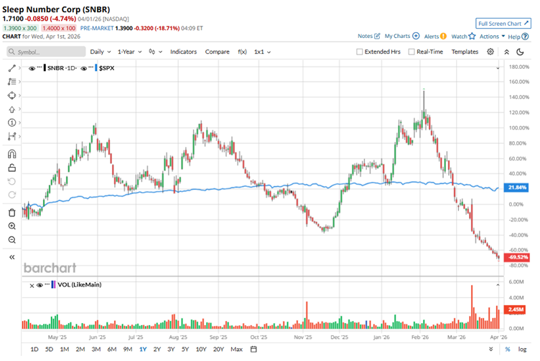This screenshot has width=540, height=361.
Task: Delete drawings with the trash icon
Action: click(11, 213)
